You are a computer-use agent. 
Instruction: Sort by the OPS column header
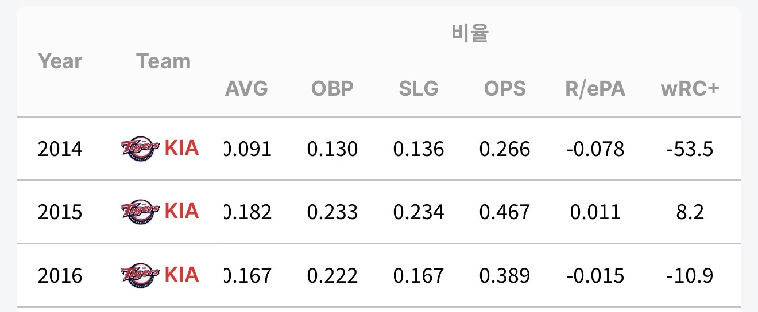coord(505,89)
